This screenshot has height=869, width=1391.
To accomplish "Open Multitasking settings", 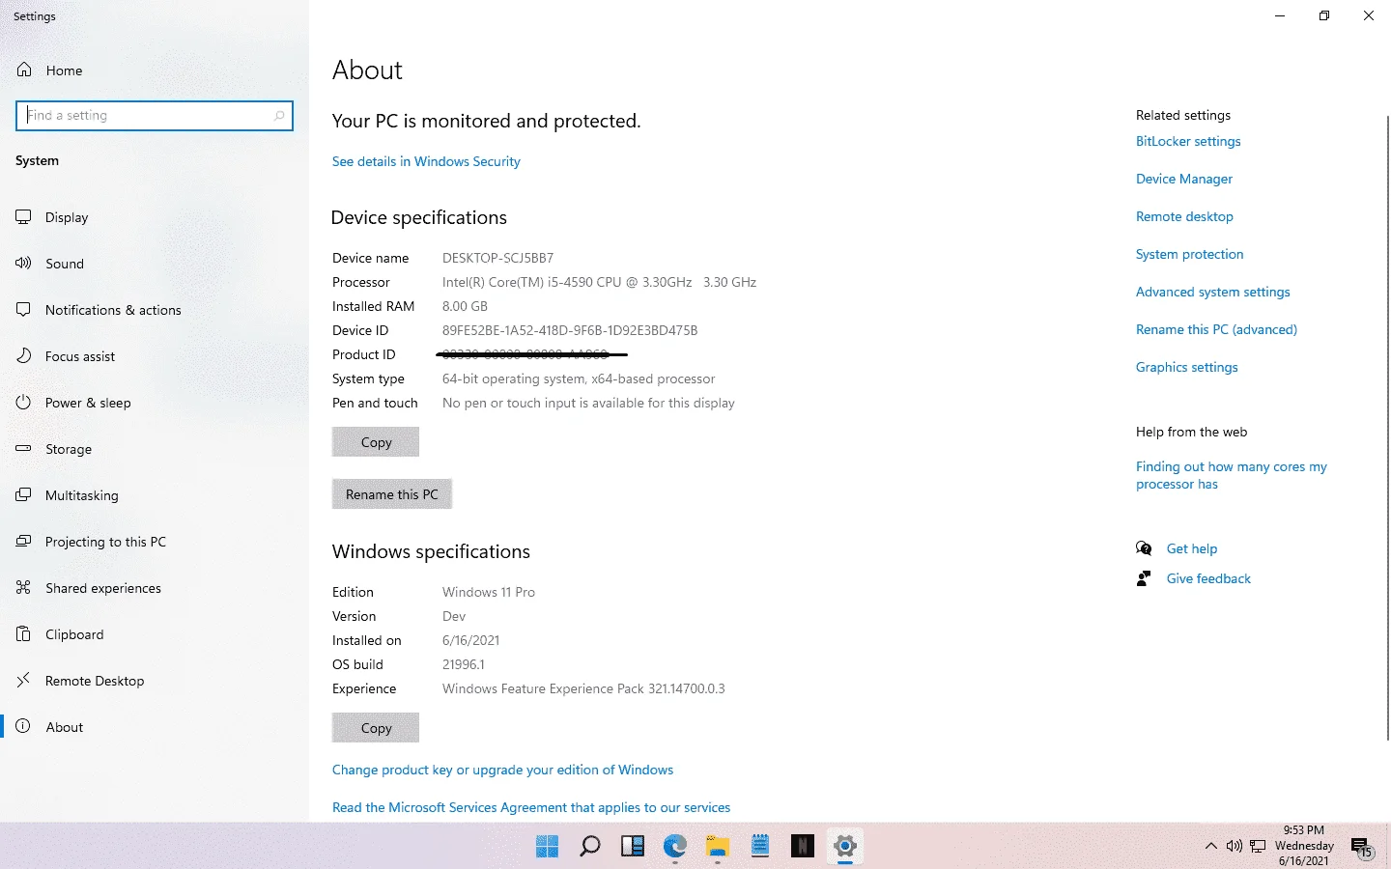I will click(155, 495).
